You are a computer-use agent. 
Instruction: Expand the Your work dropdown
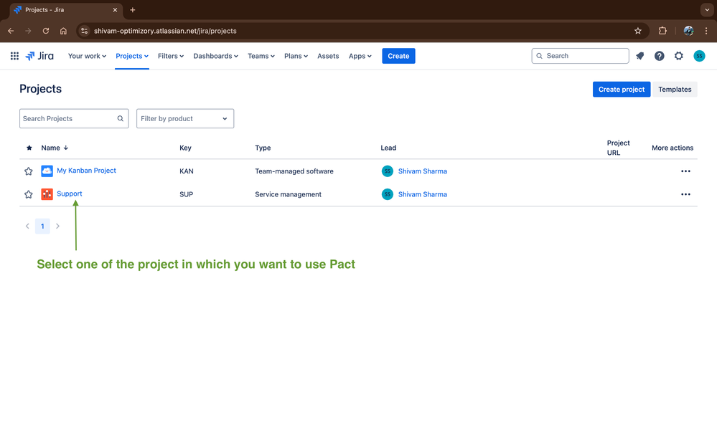[x=87, y=56]
